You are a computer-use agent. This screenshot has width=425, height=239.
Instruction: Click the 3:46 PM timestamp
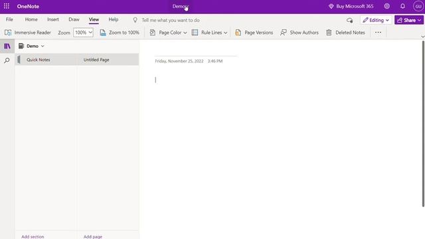(215, 61)
